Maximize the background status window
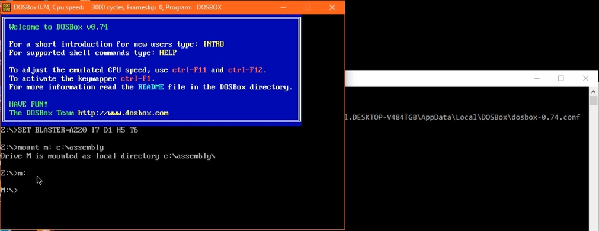 pyautogui.click(x=561, y=78)
